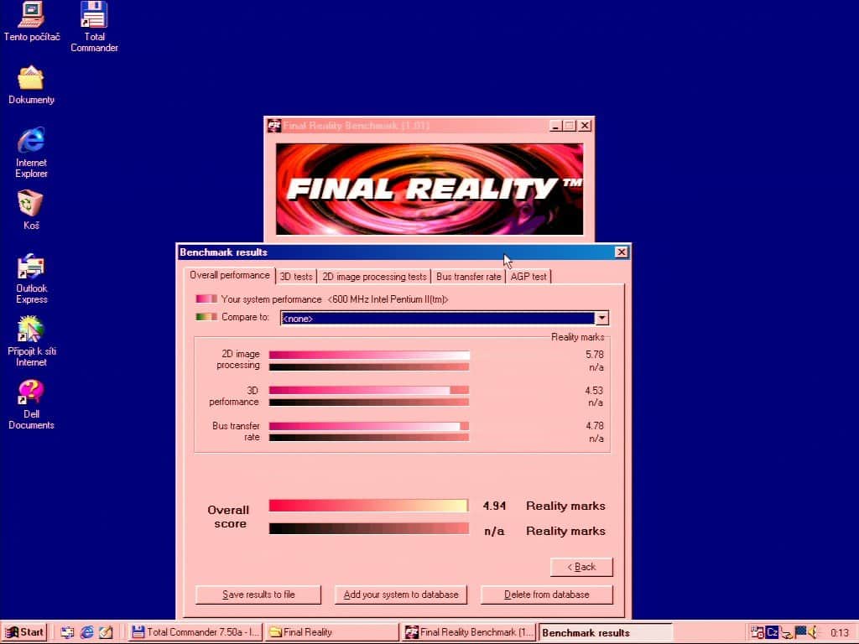859x644 pixels.
Task: Launch Internet Explorer from desktop
Action: coord(31,153)
